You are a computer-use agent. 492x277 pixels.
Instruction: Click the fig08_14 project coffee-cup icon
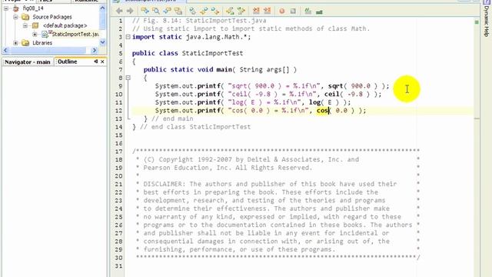15,8
